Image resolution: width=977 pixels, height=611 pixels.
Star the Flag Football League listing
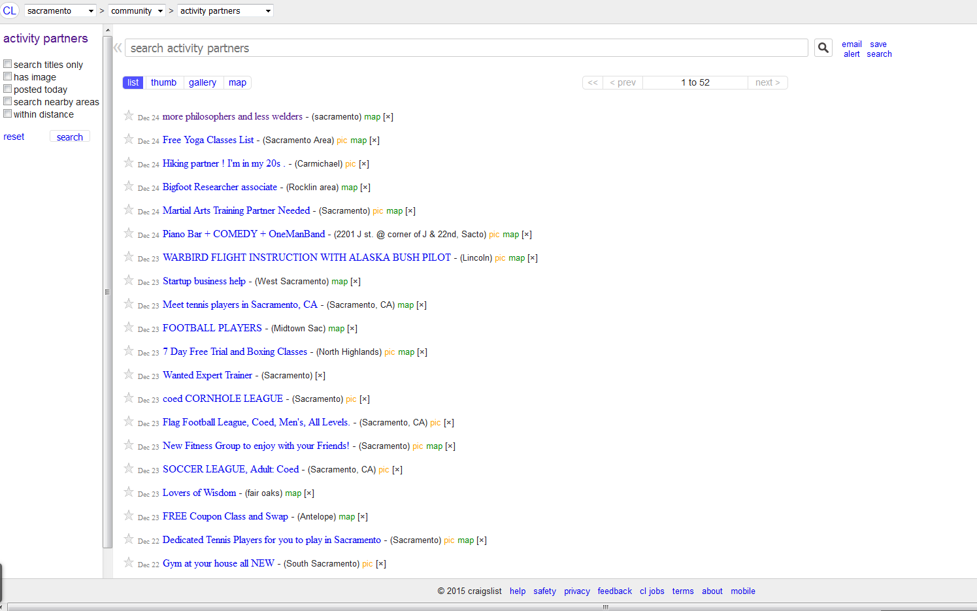tap(129, 421)
